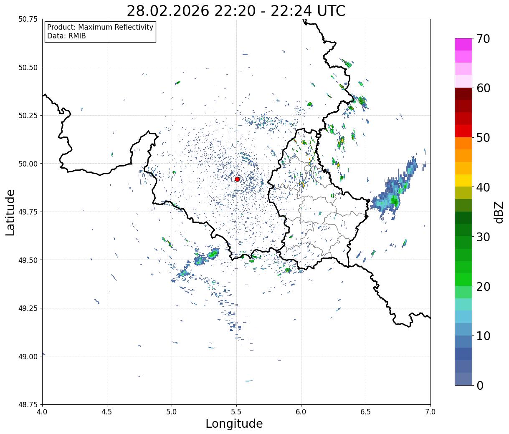The image size is (509, 434).
Task: Click the colorbar tick label 10
Action: (483, 336)
